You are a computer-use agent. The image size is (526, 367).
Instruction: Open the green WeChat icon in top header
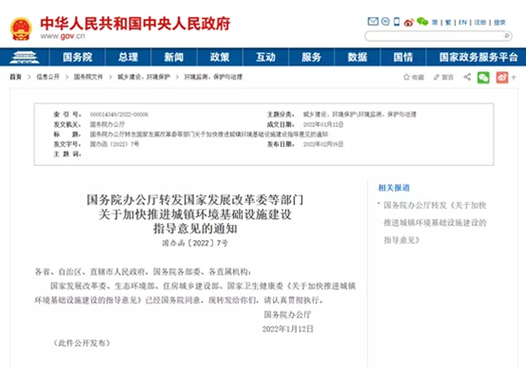tap(423, 22)
